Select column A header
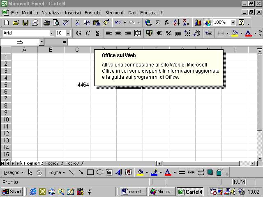 [x=25, y=50]
